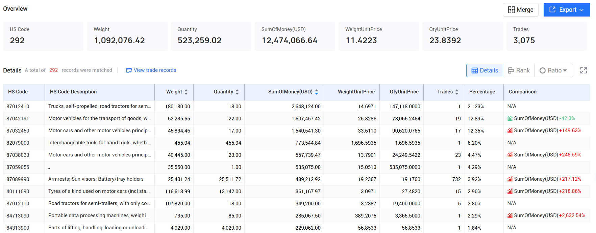
Task: Click trades count 732 in row 87089990
Action: pyautogui.click(x=456, y=179)
